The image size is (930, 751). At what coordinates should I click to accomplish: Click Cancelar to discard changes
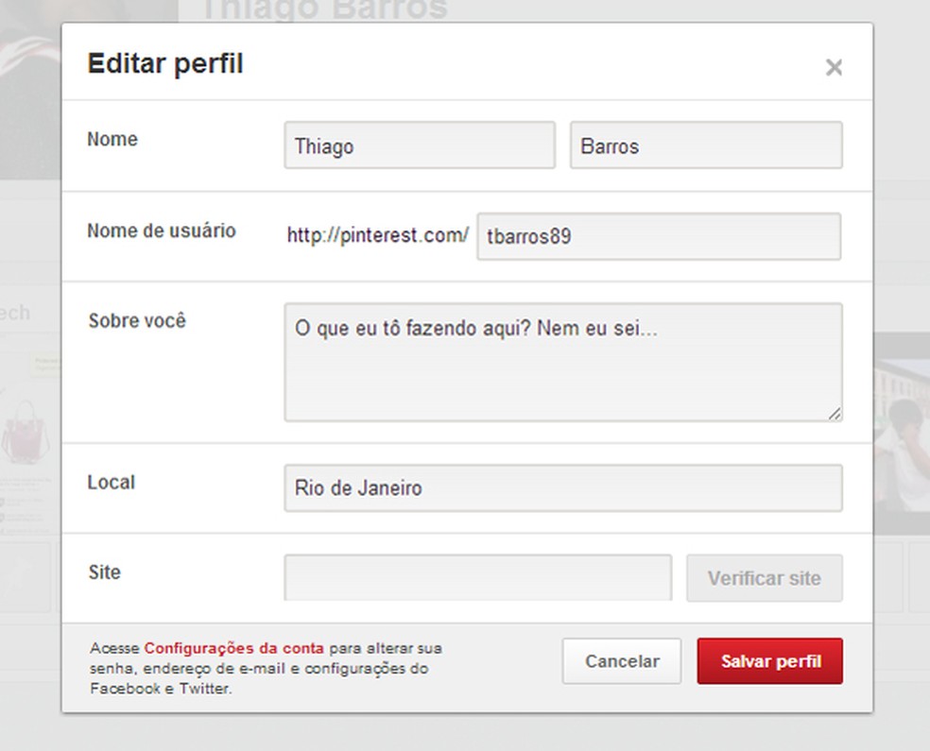coord(621,661)
